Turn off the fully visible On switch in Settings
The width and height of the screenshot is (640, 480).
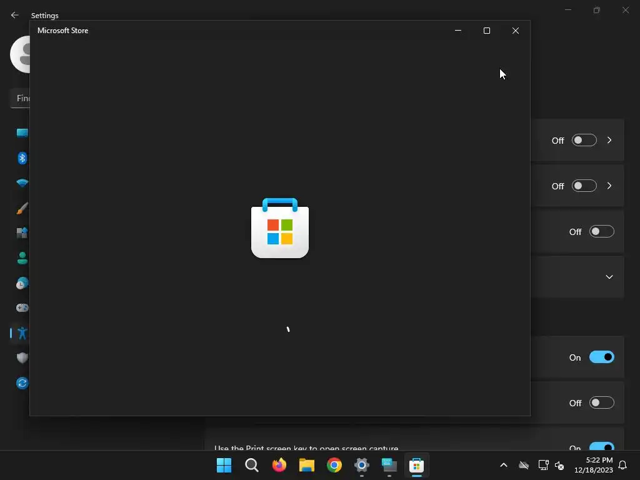pyautogui.click(x=602, y=357)
